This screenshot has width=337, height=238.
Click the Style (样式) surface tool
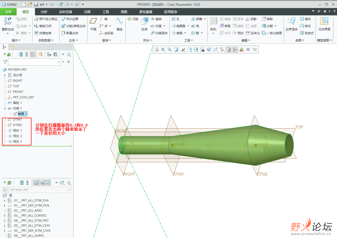tap(305, 26)
